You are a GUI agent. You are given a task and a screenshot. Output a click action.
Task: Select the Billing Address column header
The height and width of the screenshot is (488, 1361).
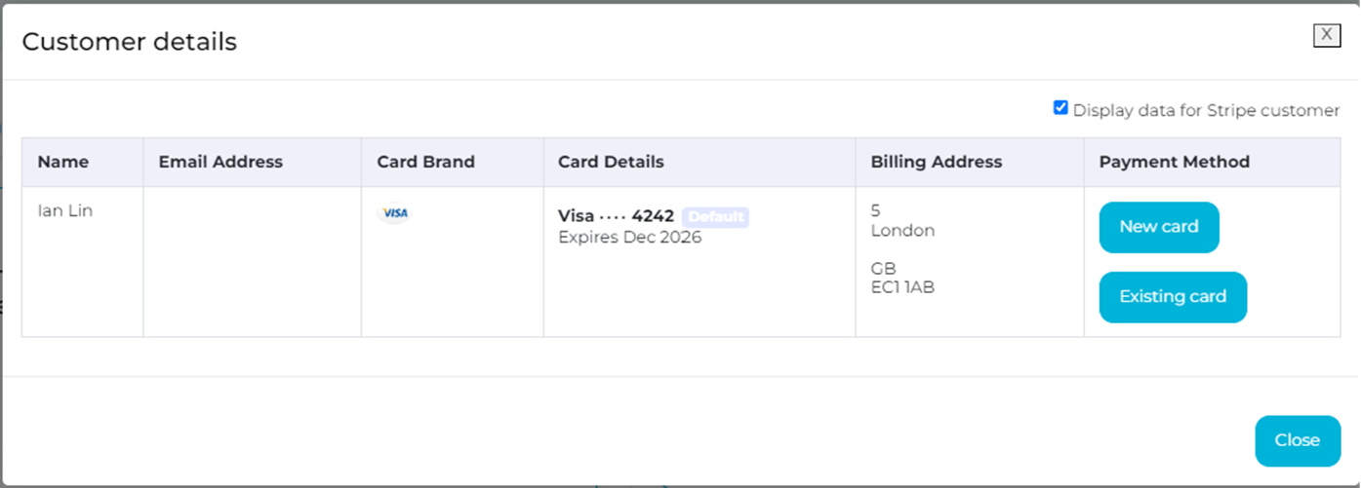point(936,162)
